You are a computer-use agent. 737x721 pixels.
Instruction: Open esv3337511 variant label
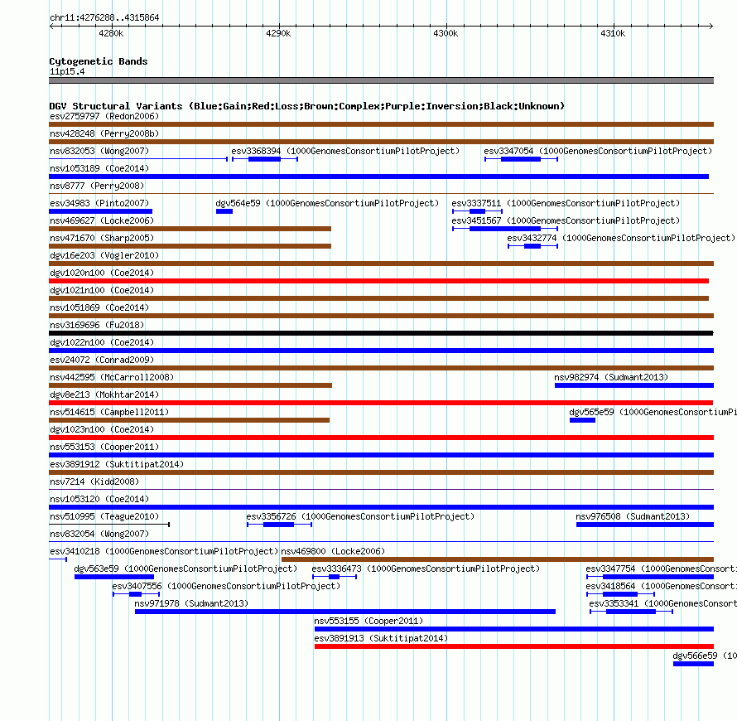(566, 203)
